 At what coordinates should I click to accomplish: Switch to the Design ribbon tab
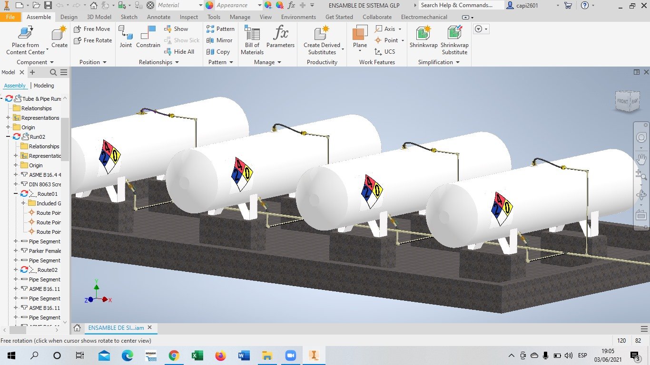click(69, 17)
